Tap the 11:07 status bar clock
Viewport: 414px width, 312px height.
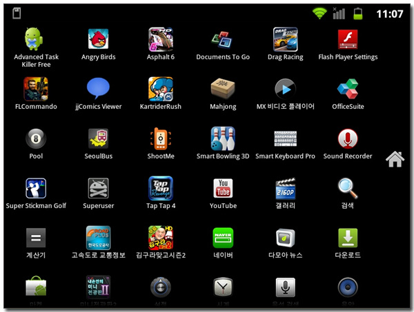pos(390,14)
